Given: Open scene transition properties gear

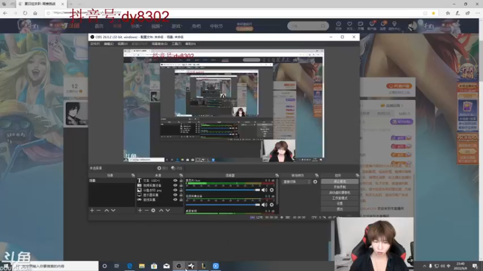Looking at the screenshot, I should tap(315, 182).
